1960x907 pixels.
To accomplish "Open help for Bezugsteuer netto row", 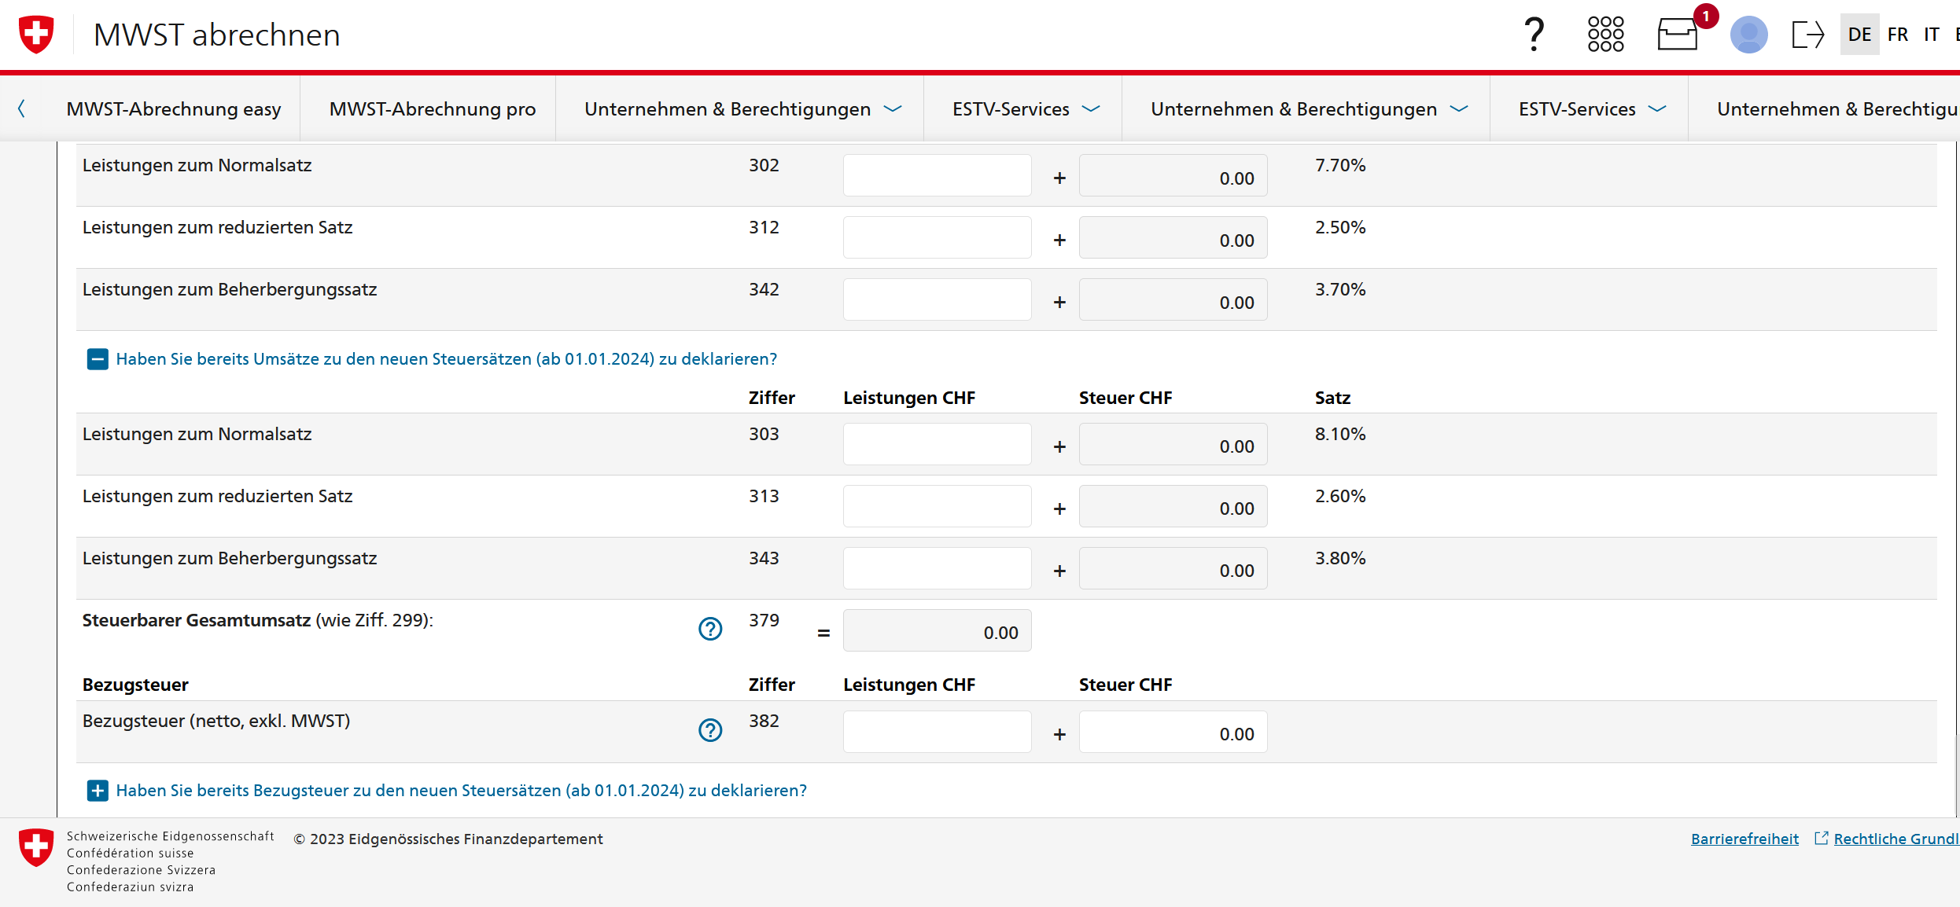I will (710, 730).
